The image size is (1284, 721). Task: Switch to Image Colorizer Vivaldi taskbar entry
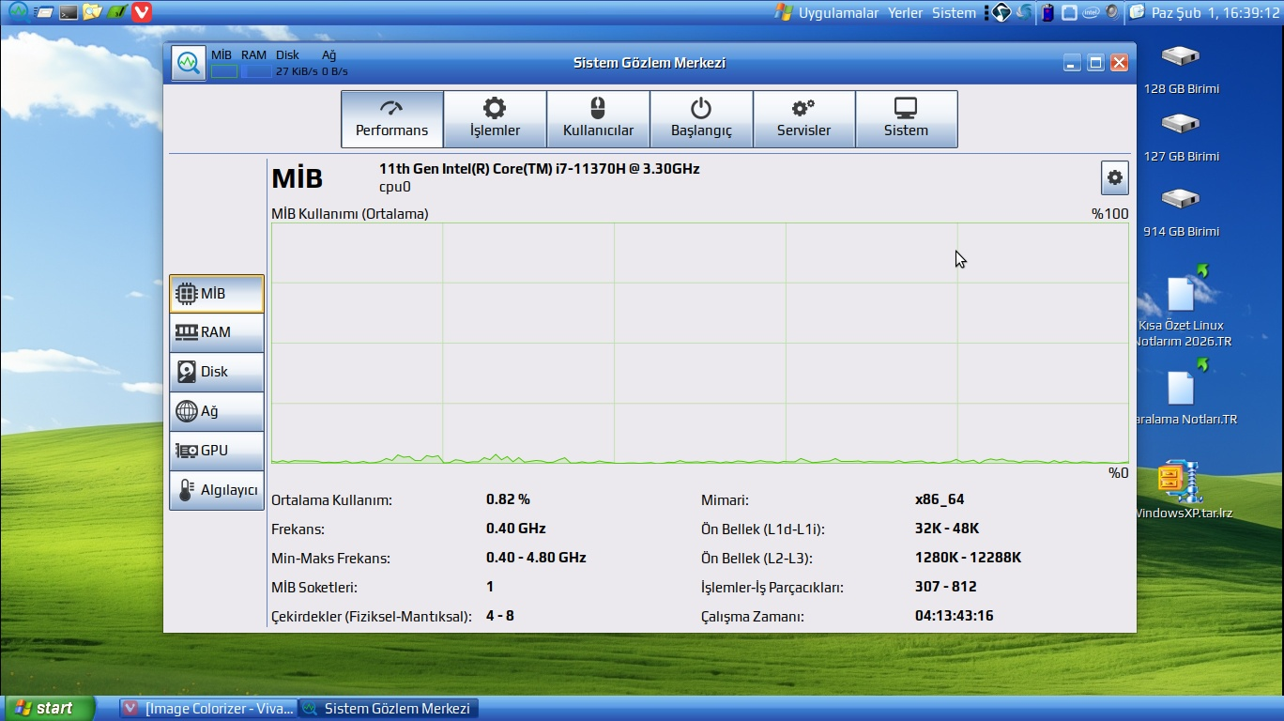[x=208, y=709]
